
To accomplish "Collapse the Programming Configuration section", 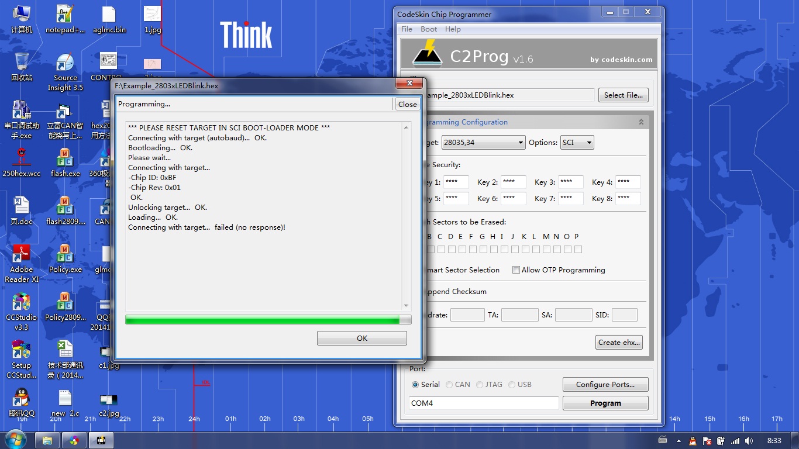I will pos(641,122).
